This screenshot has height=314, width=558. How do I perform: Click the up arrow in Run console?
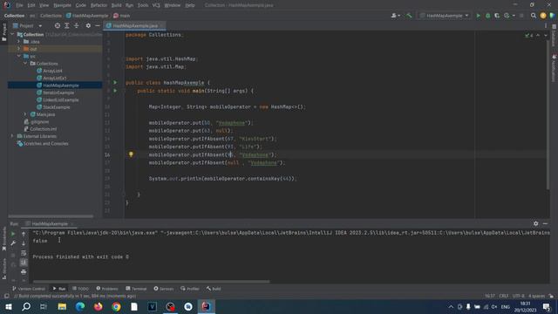[x=24, y=234]
